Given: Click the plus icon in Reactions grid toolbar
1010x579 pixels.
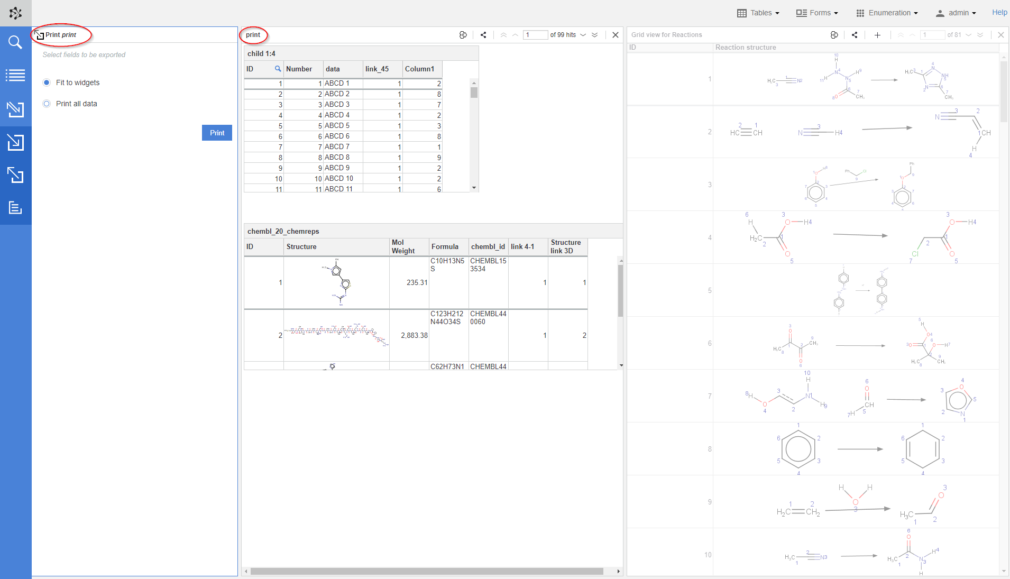Looking at the screenshot, I should (877, 35).
